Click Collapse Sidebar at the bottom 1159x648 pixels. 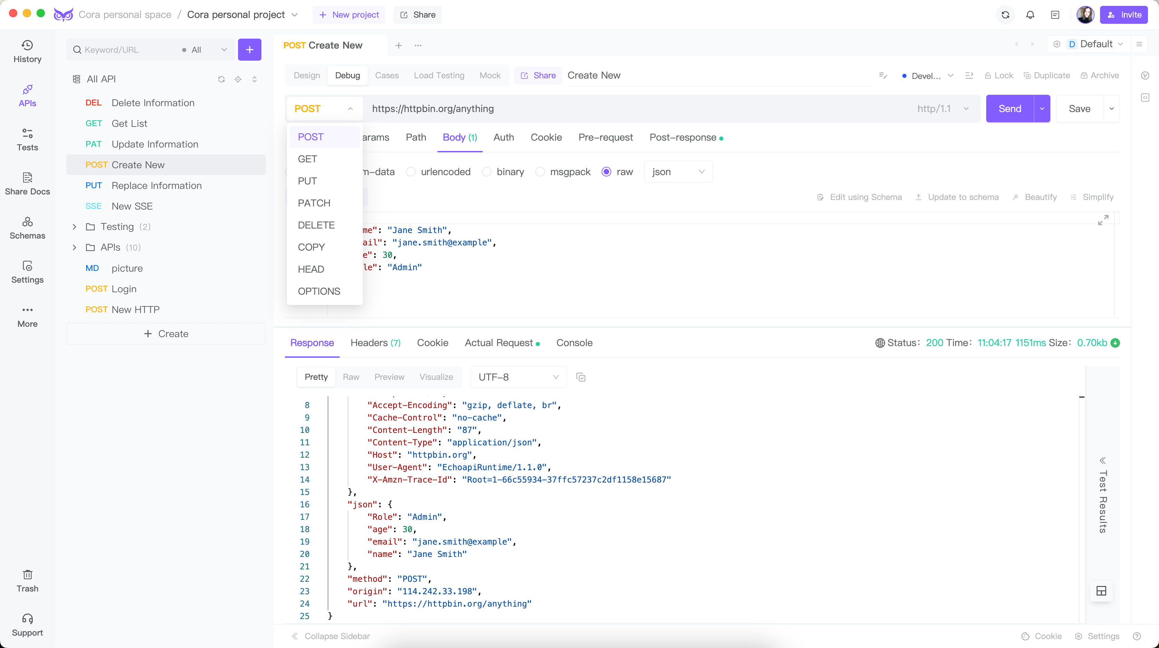(331, 636)
